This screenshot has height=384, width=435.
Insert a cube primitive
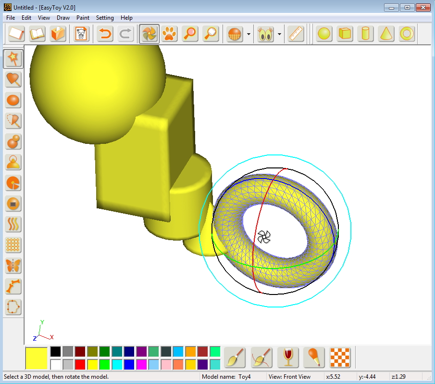345,34
